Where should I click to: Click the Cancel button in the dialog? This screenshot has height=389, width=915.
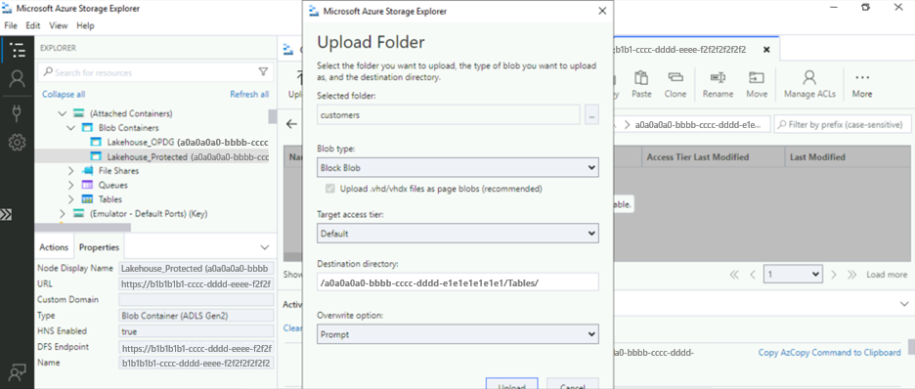click(573, 385)
